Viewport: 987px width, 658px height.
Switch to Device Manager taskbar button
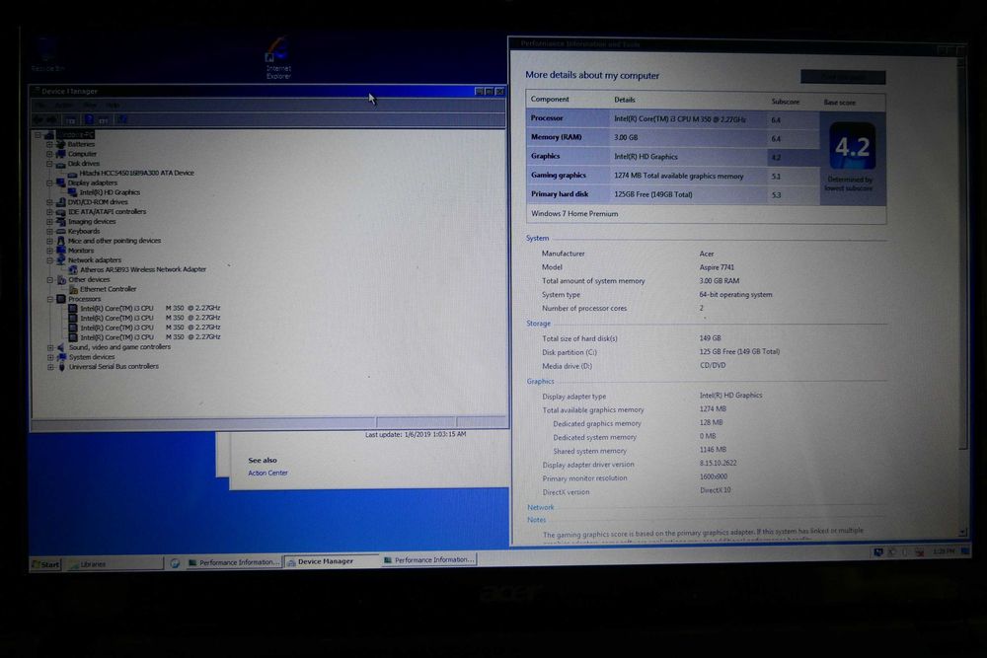pyautogui.click(x=331, y=561)
